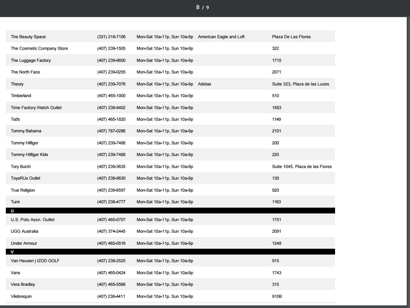Select Tommy Bahama phone number (407) 787-0286
This screenshot has height=308, width=410.
point(111,131)
